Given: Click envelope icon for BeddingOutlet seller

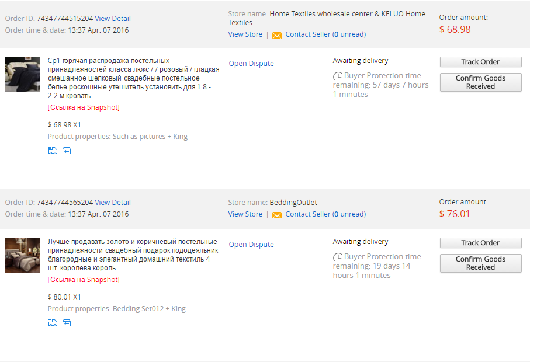Looking at the screenshot, I should [x=277, y=214].
